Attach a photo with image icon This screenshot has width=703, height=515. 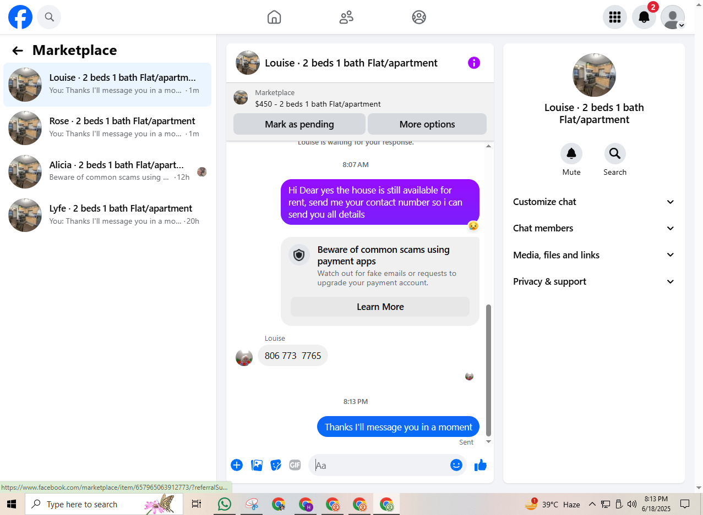pyautogui.click(x=257, y=465)
